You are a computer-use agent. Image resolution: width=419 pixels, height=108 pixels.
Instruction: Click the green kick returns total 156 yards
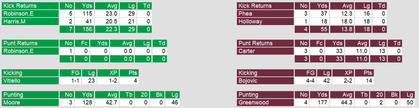pos(87,29)
